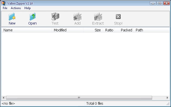This screenshot has width=171, height=107.
Task: Select the greyed Add files icon
Action: pyautogui.click(x=77, y=17)
